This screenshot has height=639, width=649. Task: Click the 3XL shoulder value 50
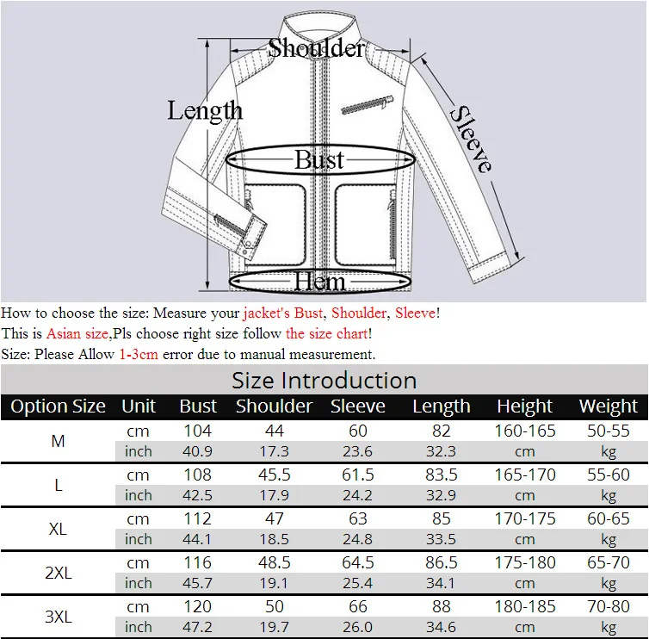274,606
